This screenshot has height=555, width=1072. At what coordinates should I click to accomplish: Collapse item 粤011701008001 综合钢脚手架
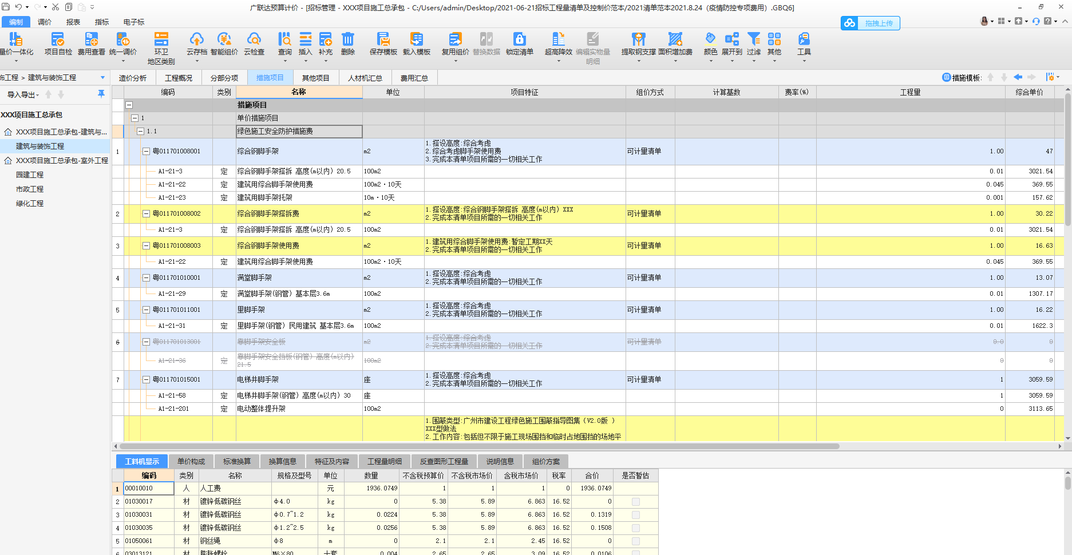click(146, 152)
